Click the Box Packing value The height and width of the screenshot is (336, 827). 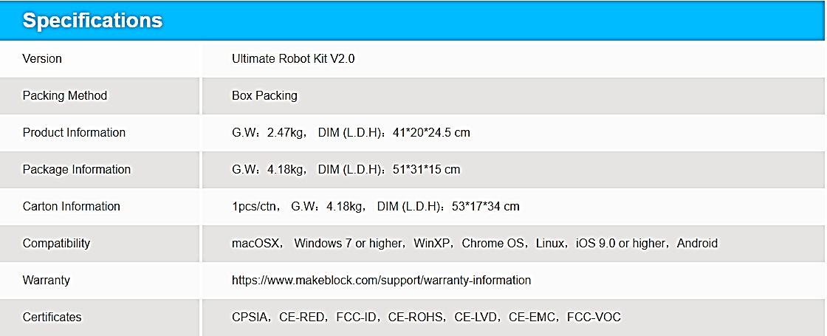(x=264, y=95)
